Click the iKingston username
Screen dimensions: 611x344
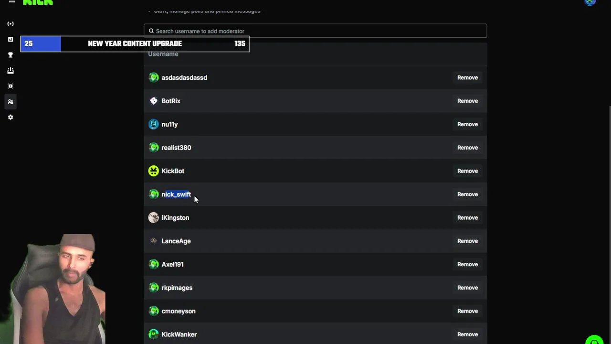coord(175,218)
